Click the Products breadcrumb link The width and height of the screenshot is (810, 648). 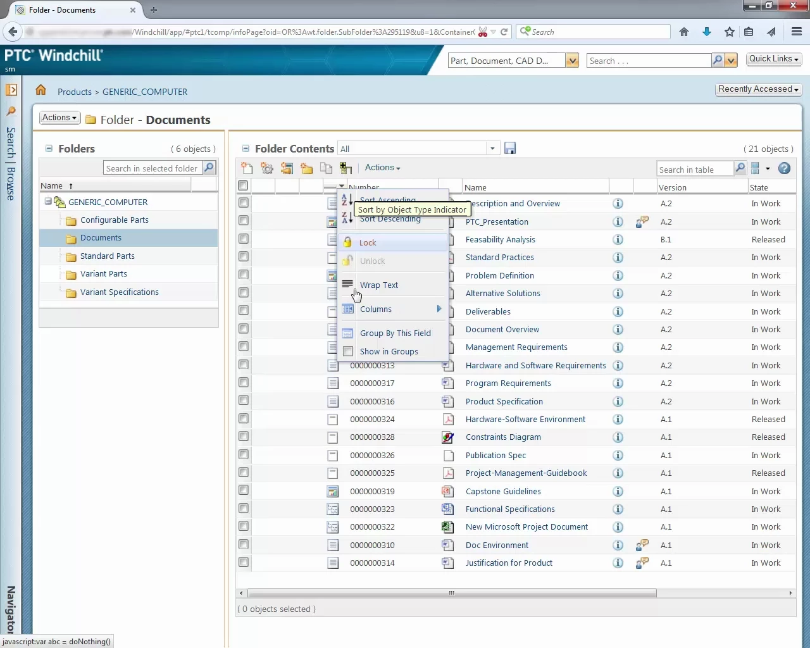pyautogui.click(x=75, y=92)
